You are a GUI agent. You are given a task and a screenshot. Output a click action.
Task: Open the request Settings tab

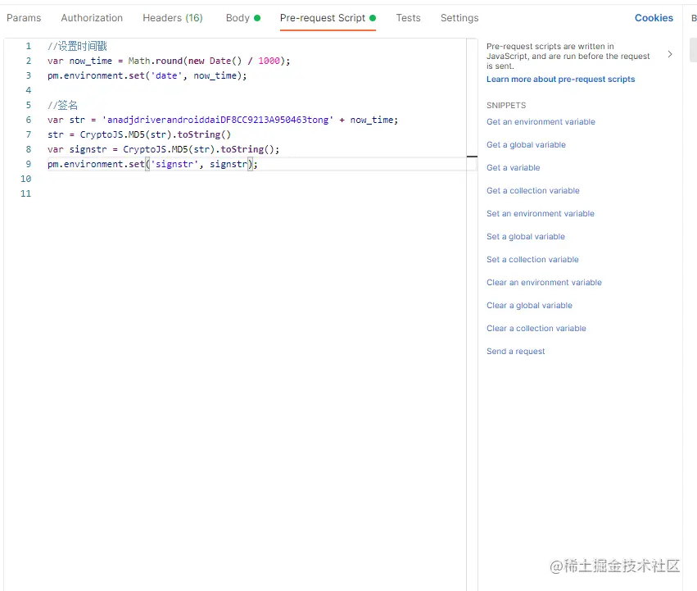click(x=459, y=17)
